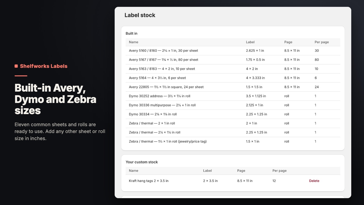Click Per page column header in Built in table
364x205 pixels.
pos(322,42)
